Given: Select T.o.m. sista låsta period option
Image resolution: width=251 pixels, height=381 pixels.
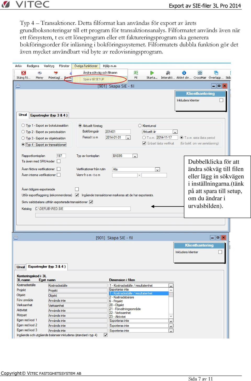Looking at the screenshot, I should tap(182, 138).
